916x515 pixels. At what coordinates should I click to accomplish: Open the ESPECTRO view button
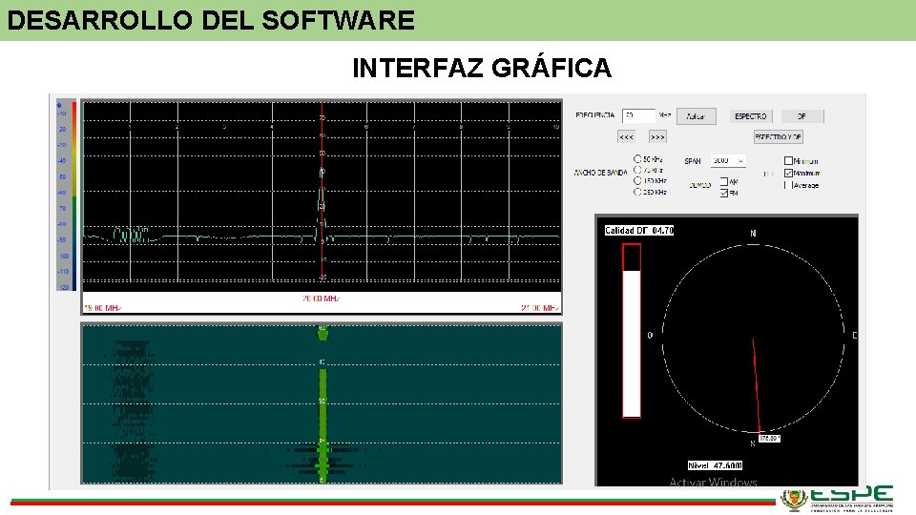coord(751,116)
